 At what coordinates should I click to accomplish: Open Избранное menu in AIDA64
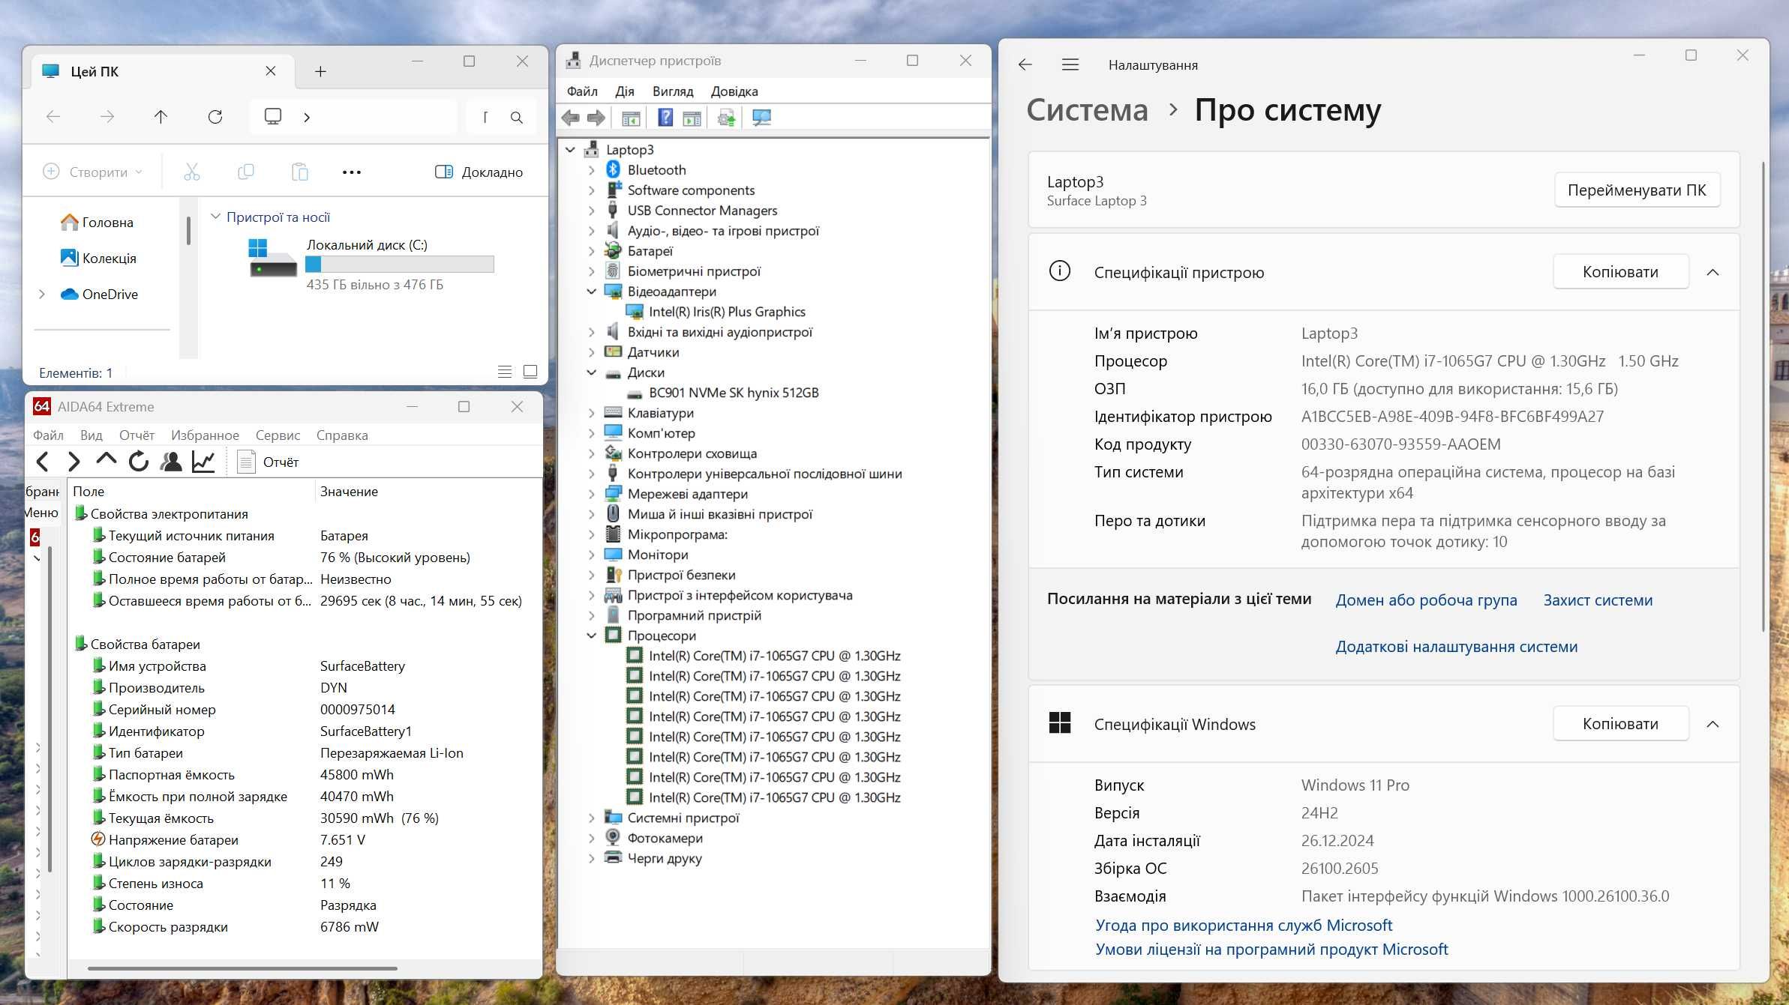(205, 435)
